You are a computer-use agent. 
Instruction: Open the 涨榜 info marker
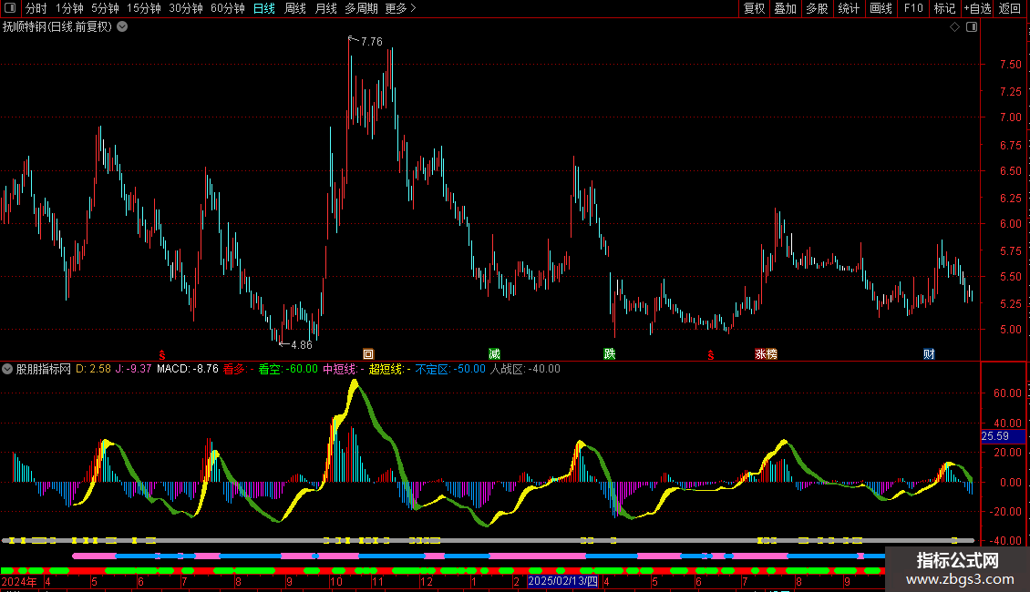766,354
